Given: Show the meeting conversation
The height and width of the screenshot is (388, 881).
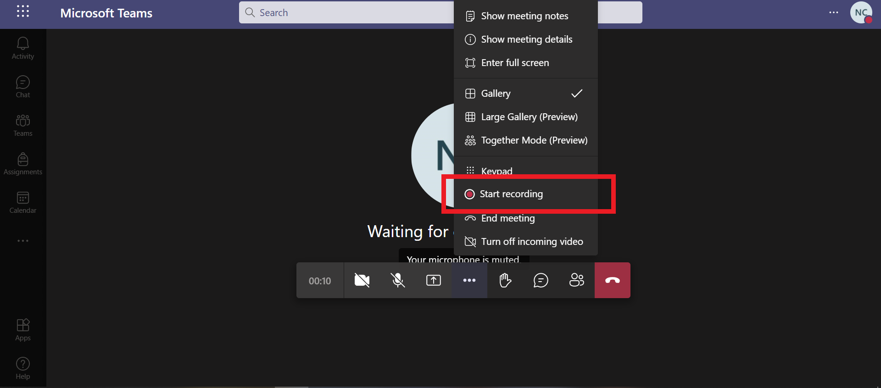Looking at the screenshot, I should [541, 280].
